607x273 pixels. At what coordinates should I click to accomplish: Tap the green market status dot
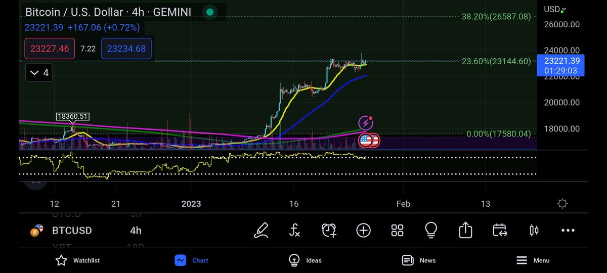point(211,12)
